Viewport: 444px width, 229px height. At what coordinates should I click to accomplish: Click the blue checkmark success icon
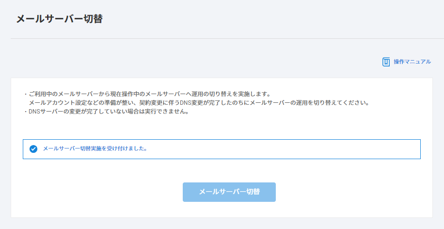[33, 149]
